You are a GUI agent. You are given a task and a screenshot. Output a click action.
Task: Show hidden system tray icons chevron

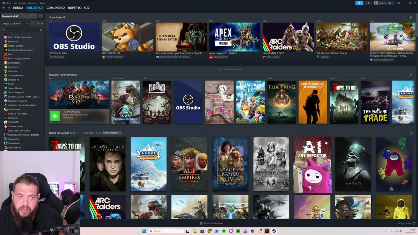click(x=386, y=231)
